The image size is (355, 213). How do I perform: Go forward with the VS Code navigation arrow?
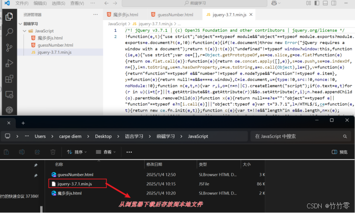[x=115, y=3]
